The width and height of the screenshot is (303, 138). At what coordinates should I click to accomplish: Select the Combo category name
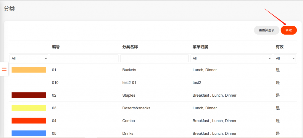click(x=128, y=121)
